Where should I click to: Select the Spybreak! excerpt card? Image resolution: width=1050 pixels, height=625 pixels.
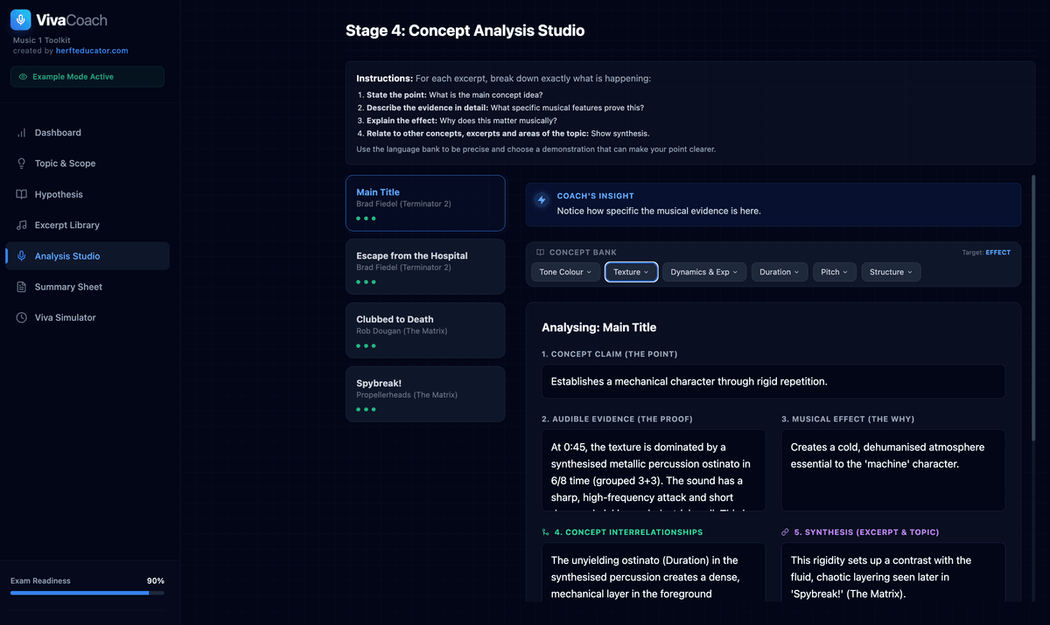[425, 394]
